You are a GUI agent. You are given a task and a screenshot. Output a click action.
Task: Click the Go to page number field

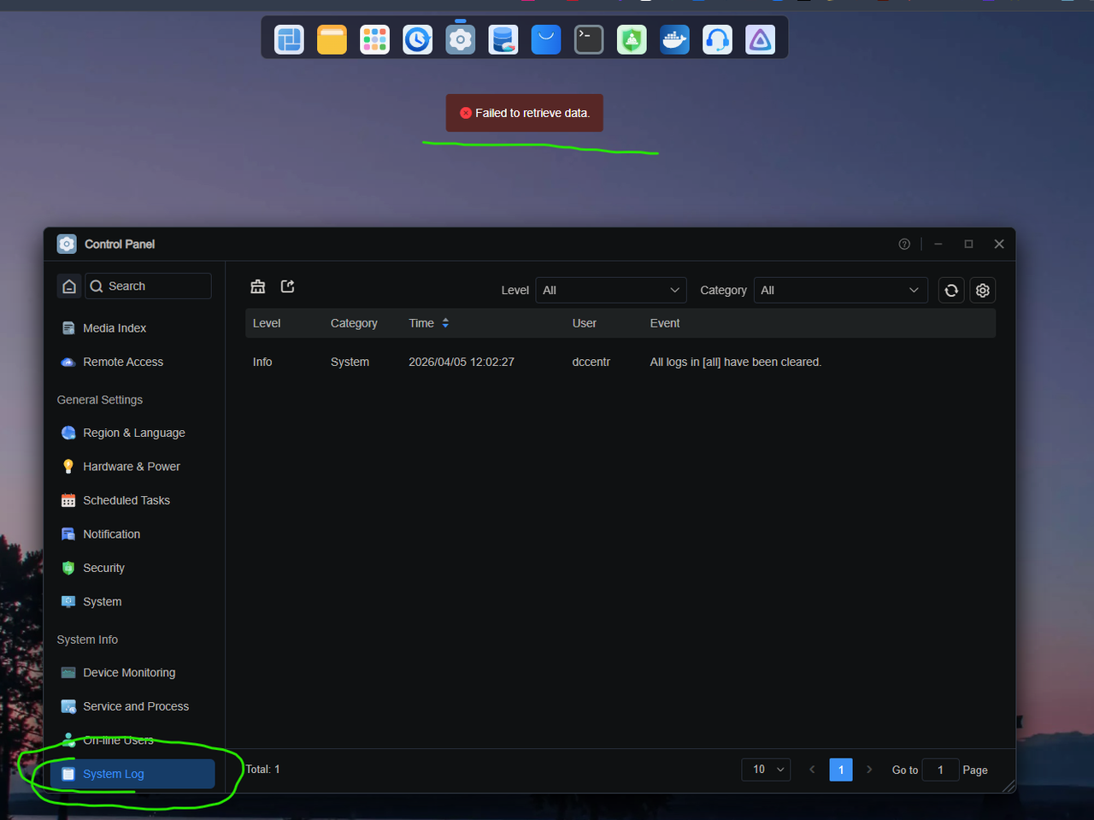pos(940,770)
